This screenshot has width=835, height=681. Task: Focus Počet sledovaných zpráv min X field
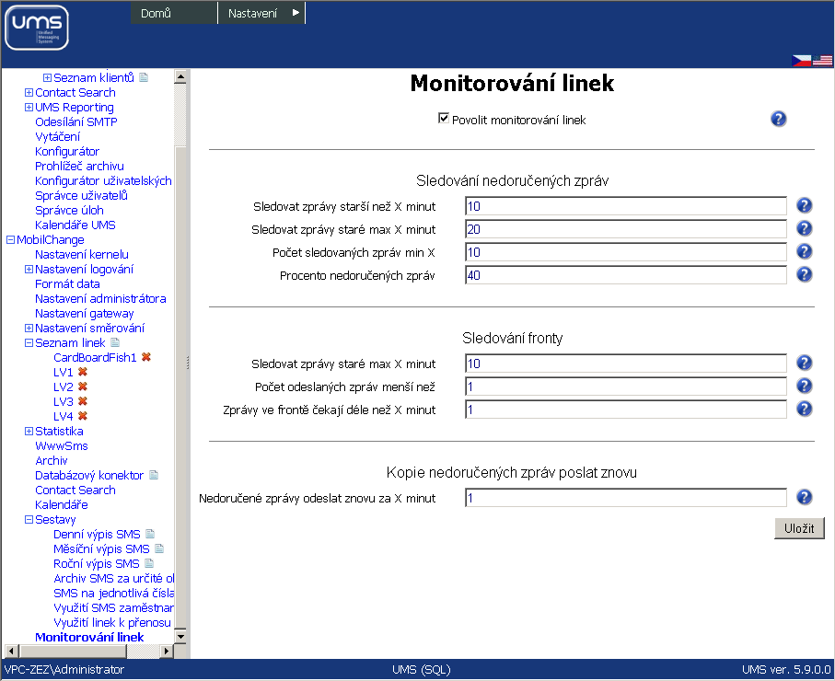click(x=626, y=252)
